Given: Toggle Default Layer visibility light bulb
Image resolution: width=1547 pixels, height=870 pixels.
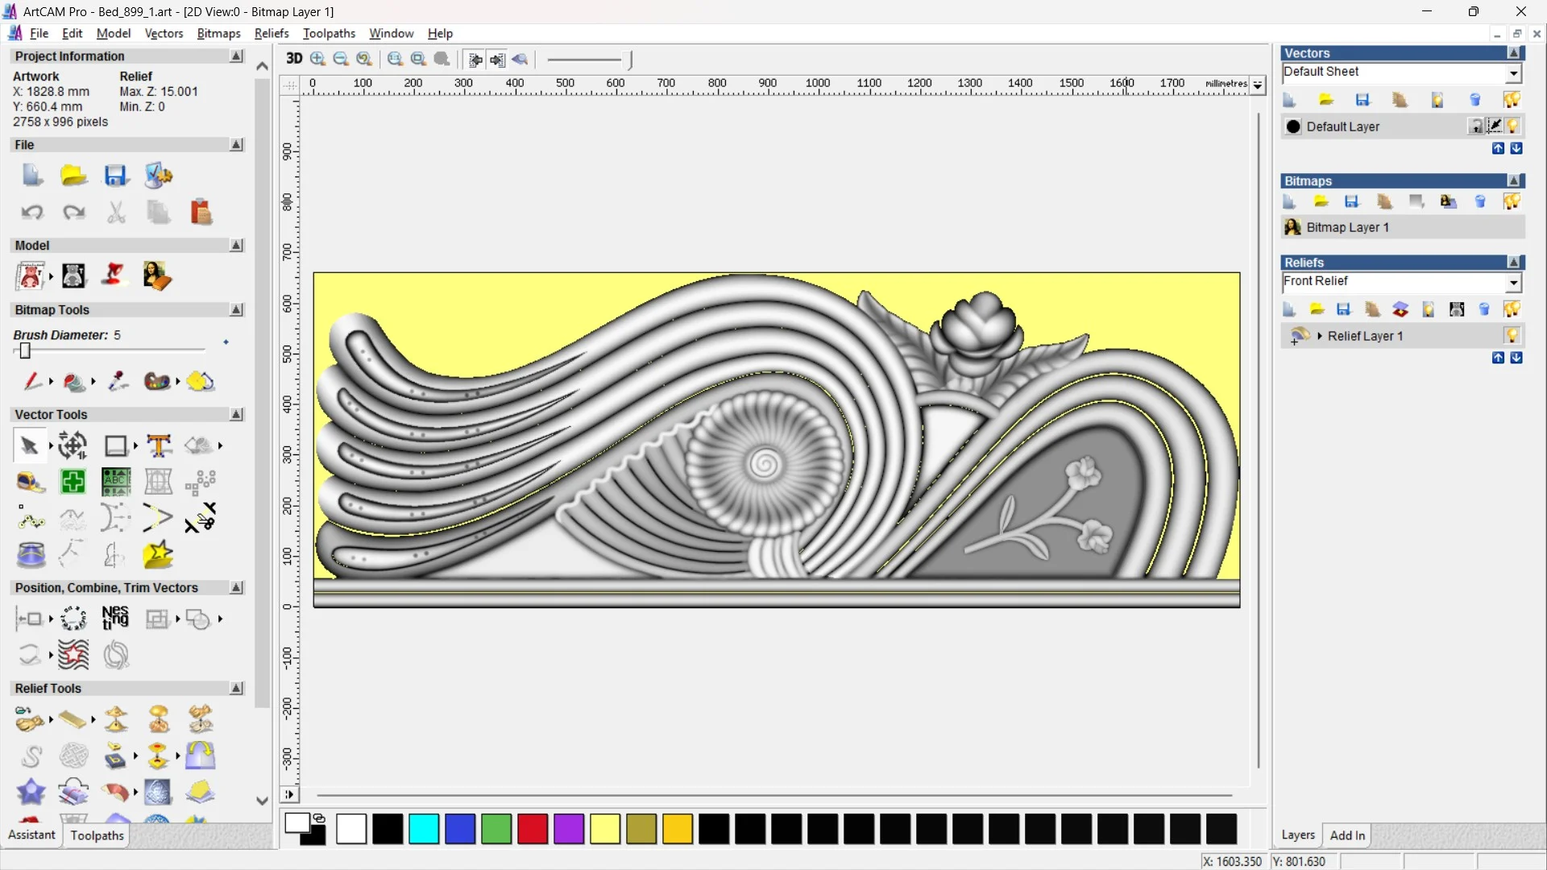Looking at the screenshot, I should coord(1512,126).
